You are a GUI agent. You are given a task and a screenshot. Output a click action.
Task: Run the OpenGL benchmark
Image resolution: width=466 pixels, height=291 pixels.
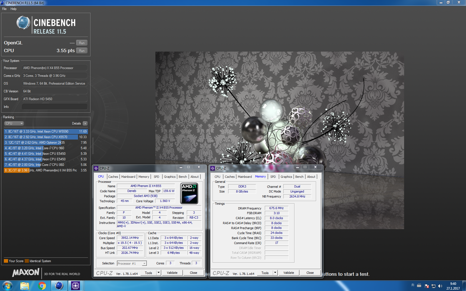click(82, 43)
